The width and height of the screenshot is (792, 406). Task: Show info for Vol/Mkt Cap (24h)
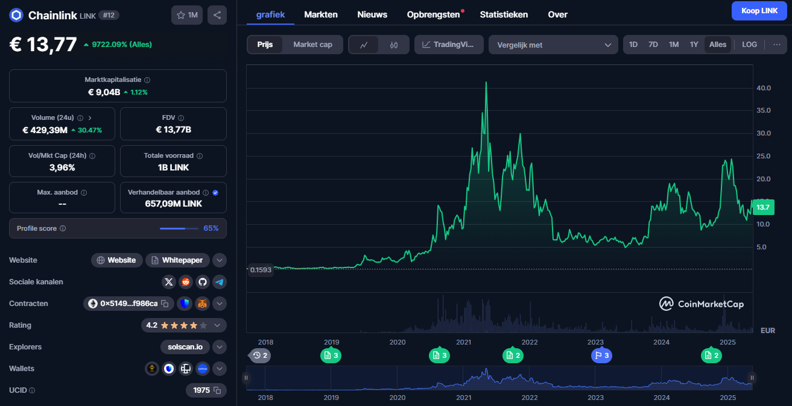tap(92, 156)
